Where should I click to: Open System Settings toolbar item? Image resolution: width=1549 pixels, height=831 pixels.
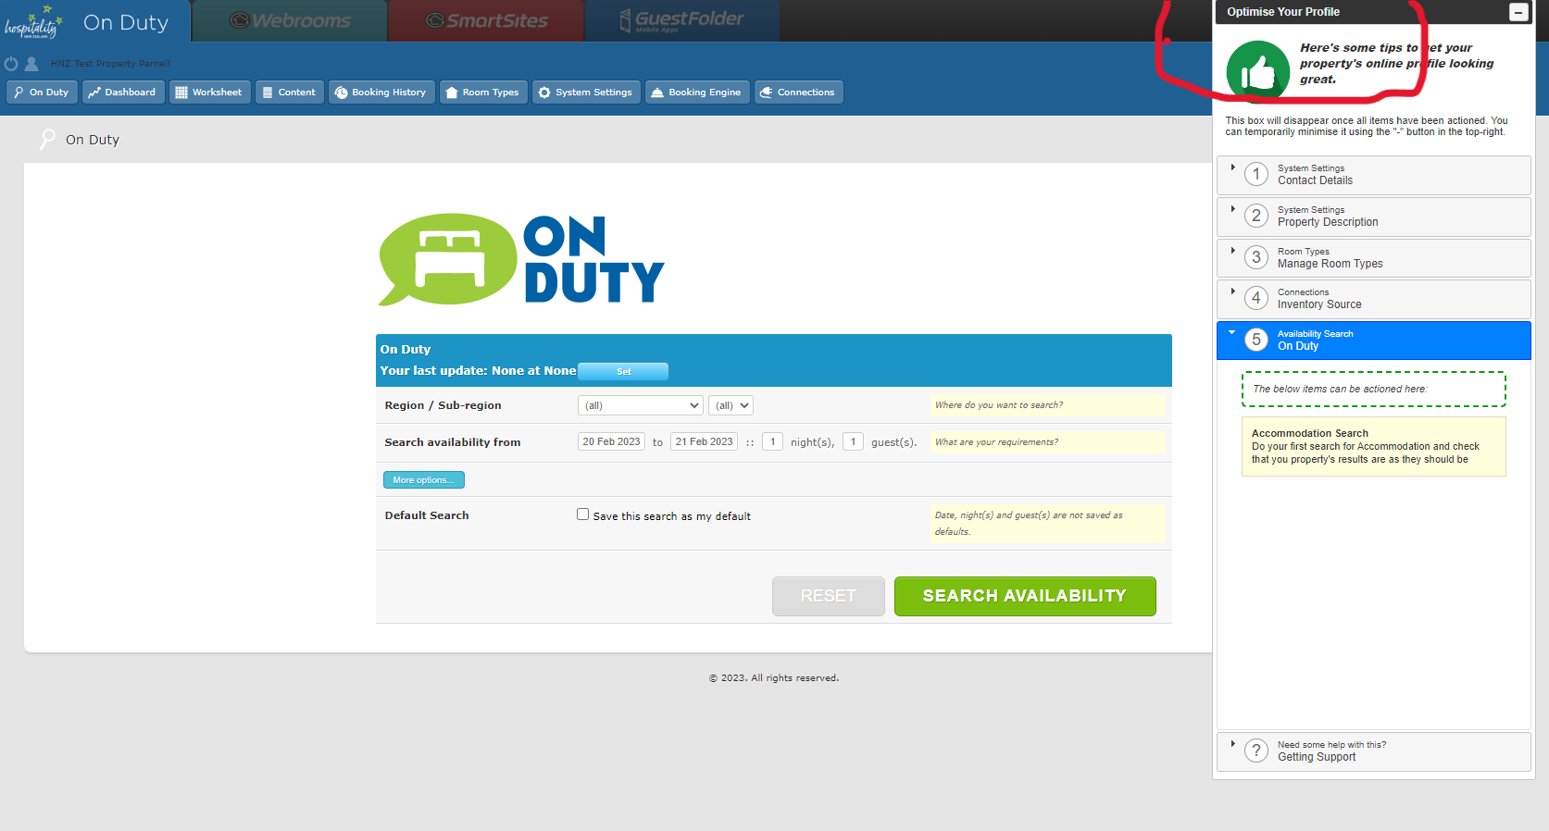coord(586,93)
